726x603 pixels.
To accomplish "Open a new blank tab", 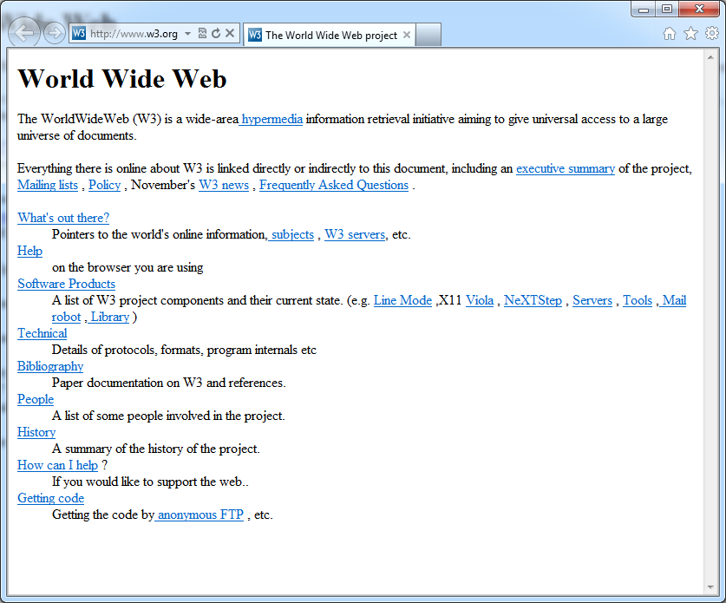I will [429, 35].
